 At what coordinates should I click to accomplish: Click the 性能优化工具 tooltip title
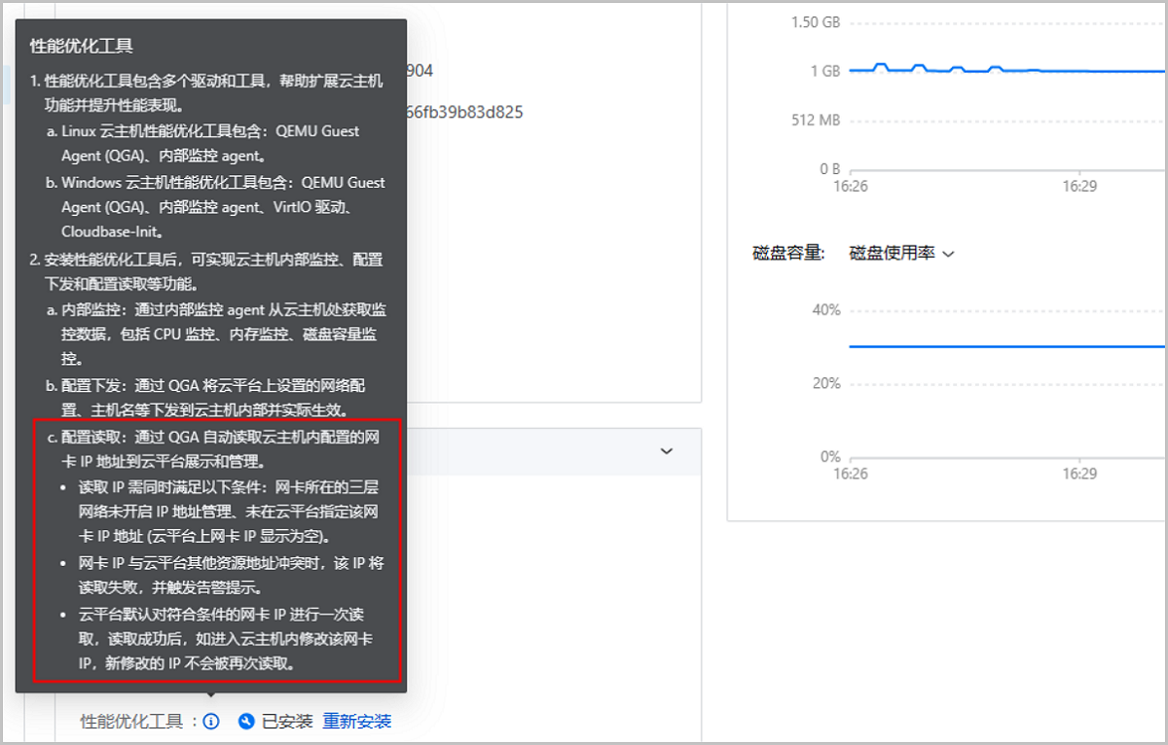point(82,46)
